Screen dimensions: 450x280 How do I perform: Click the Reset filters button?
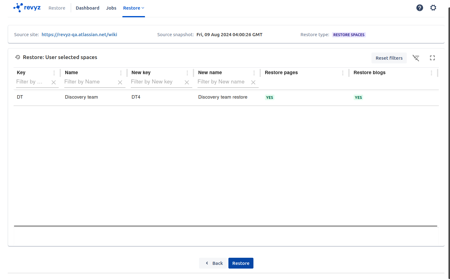pos(389,58)
